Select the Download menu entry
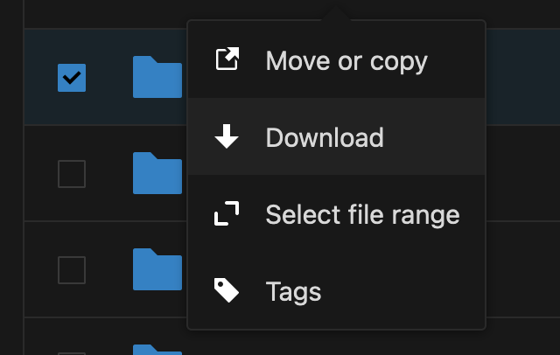The width and height of the screenshot is (560, 355). coord(336,136)
